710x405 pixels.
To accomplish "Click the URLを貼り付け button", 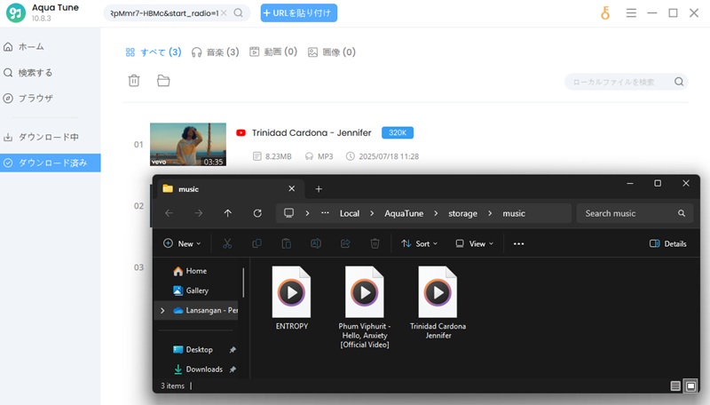I will pyautogui.click(x=298, y=12).
